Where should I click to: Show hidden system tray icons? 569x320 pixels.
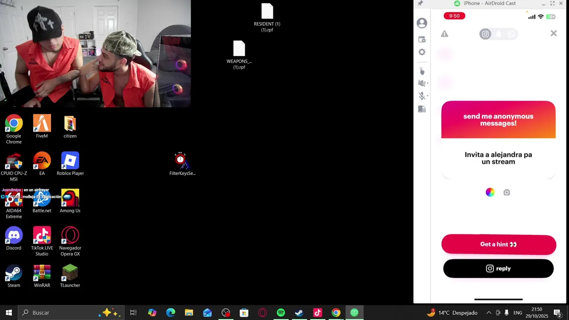tap(489, 312)
